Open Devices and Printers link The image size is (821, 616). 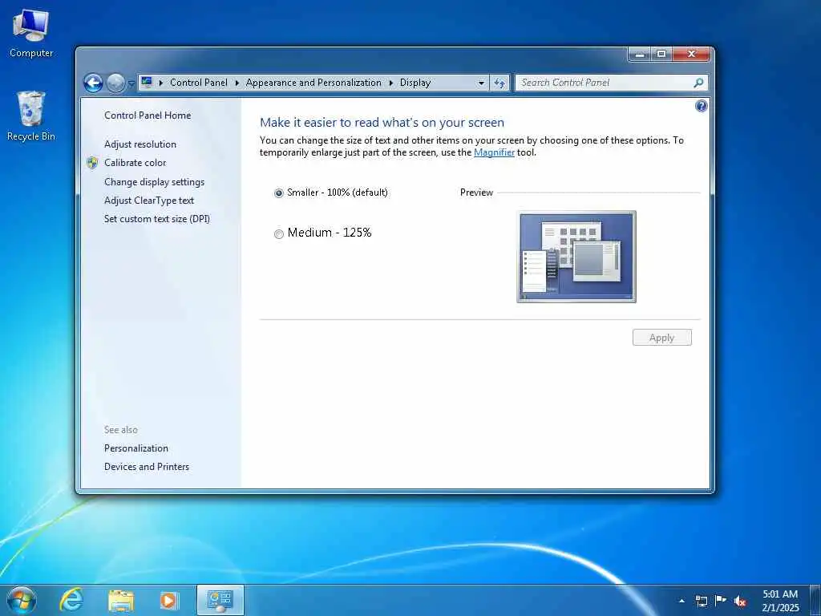tap(147, 467)
